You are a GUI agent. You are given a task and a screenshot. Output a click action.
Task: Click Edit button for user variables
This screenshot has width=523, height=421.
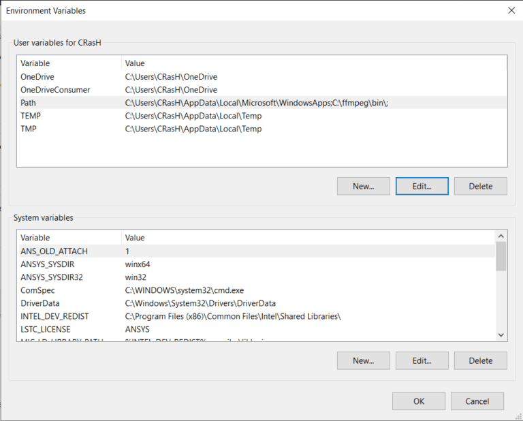coord(422,186)
